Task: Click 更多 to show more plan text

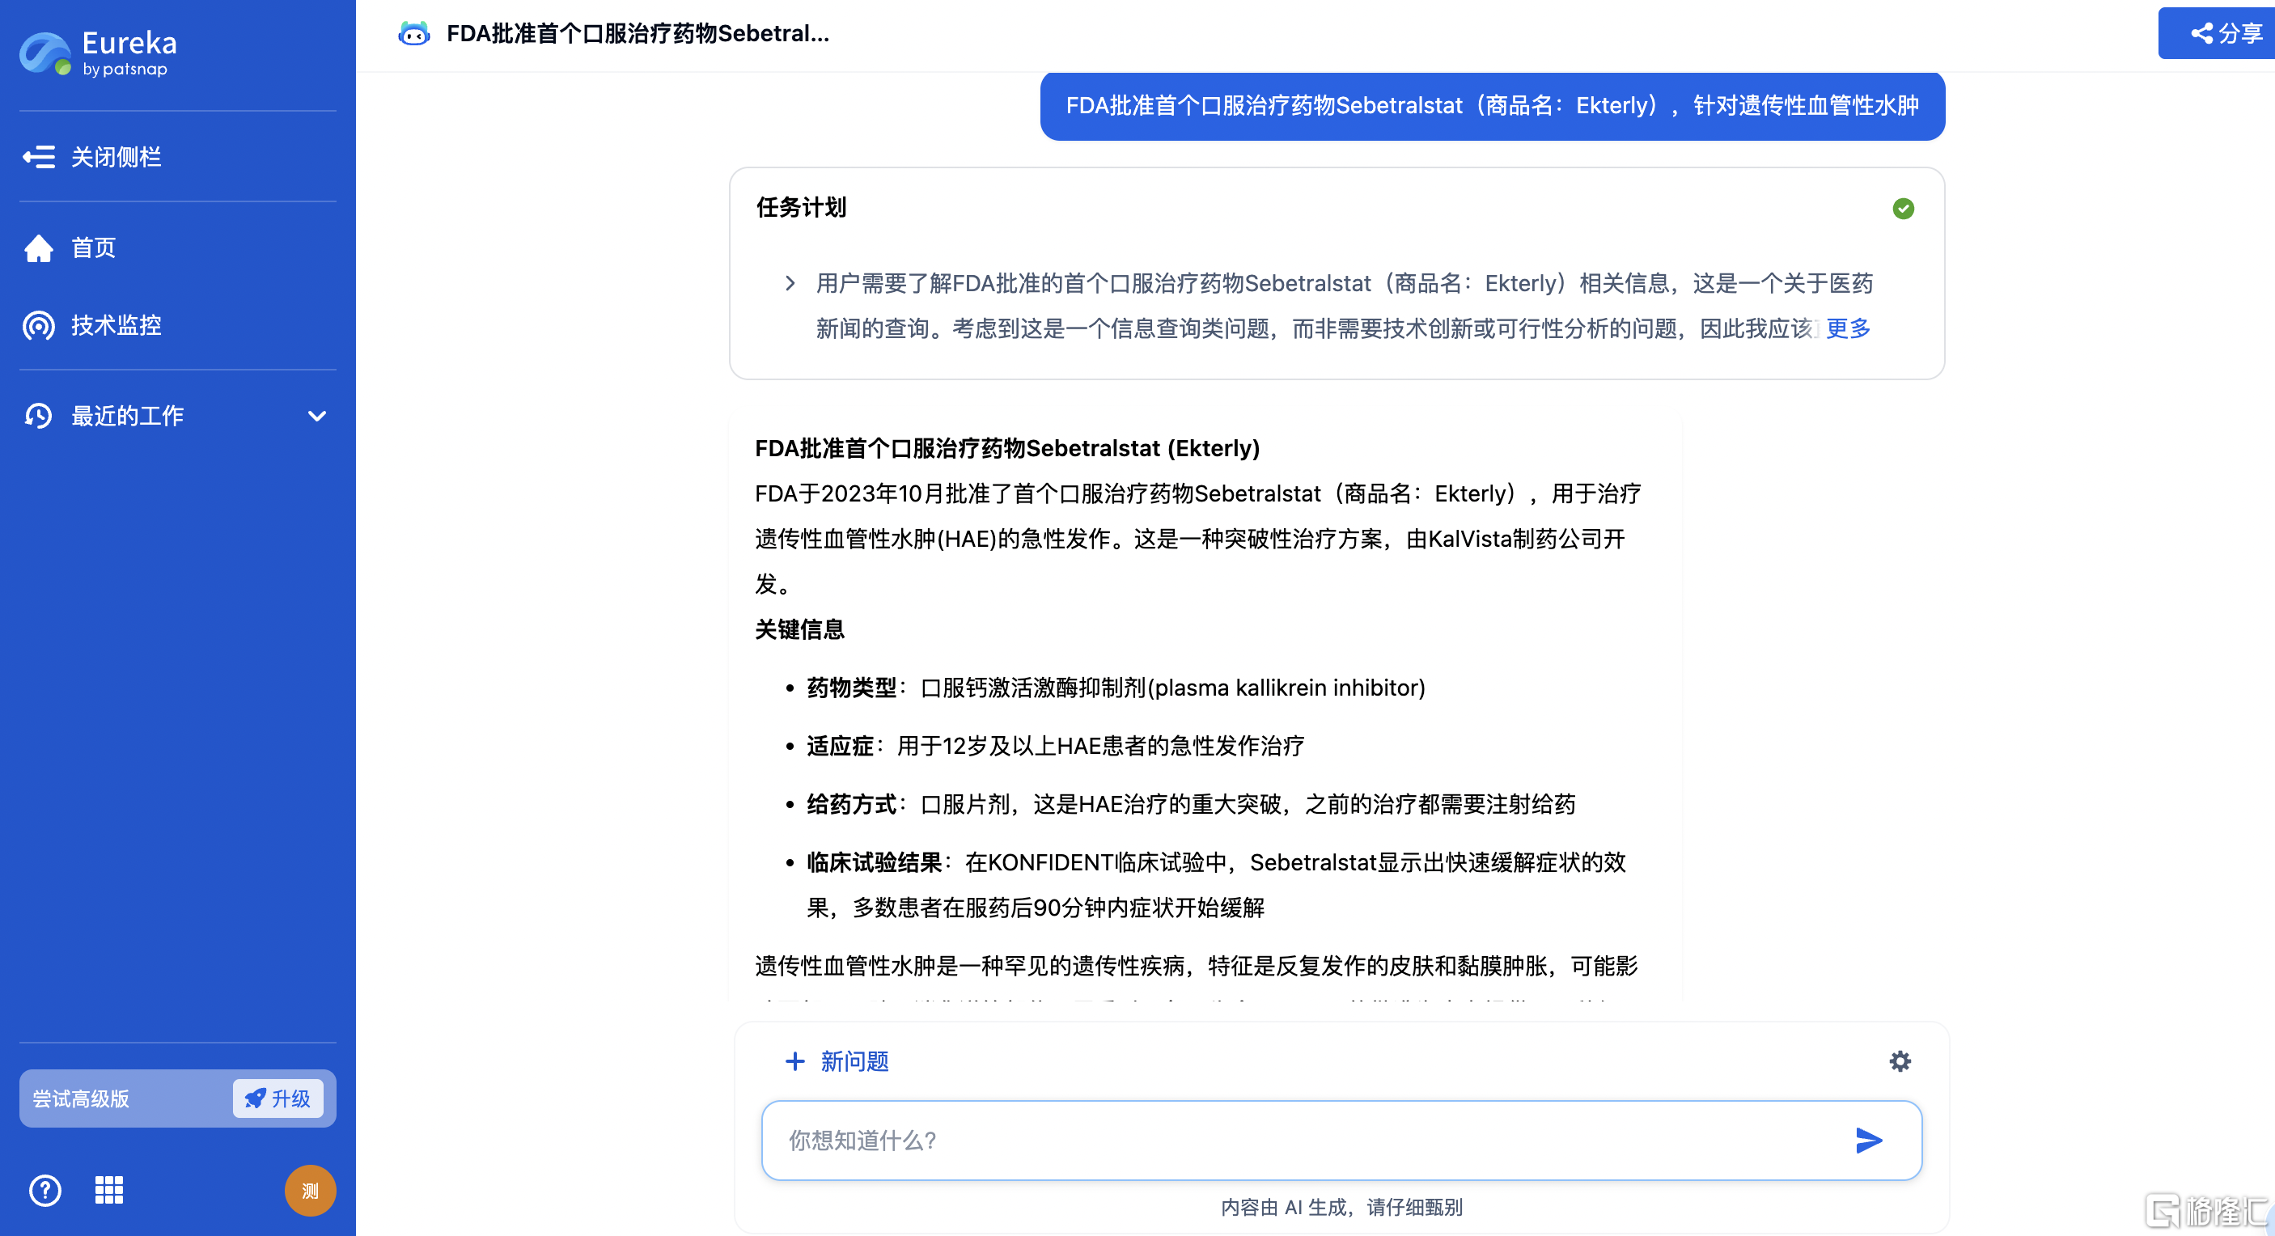Action: 1848,328
